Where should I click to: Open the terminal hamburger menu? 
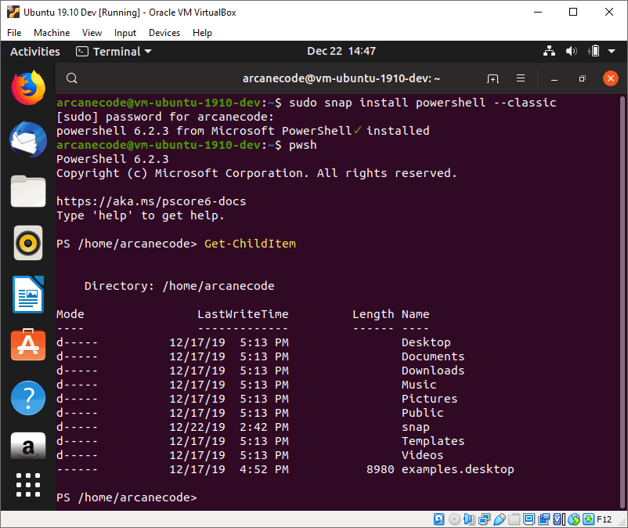pyautogui.click(x=521, y=78)
